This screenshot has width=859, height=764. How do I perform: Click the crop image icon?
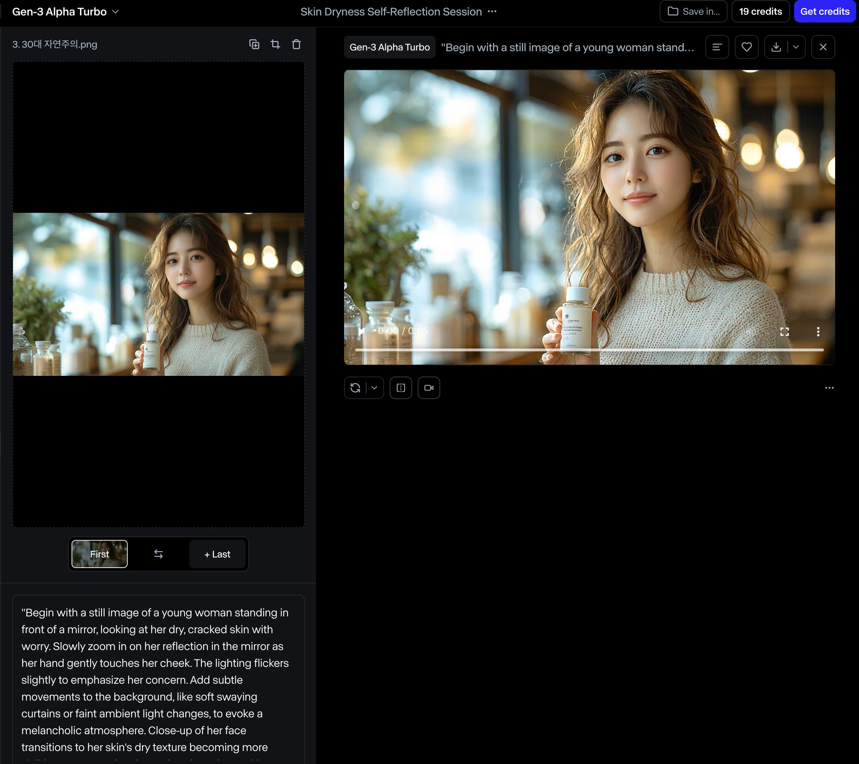pyautogui.click(x=275, y=44)
